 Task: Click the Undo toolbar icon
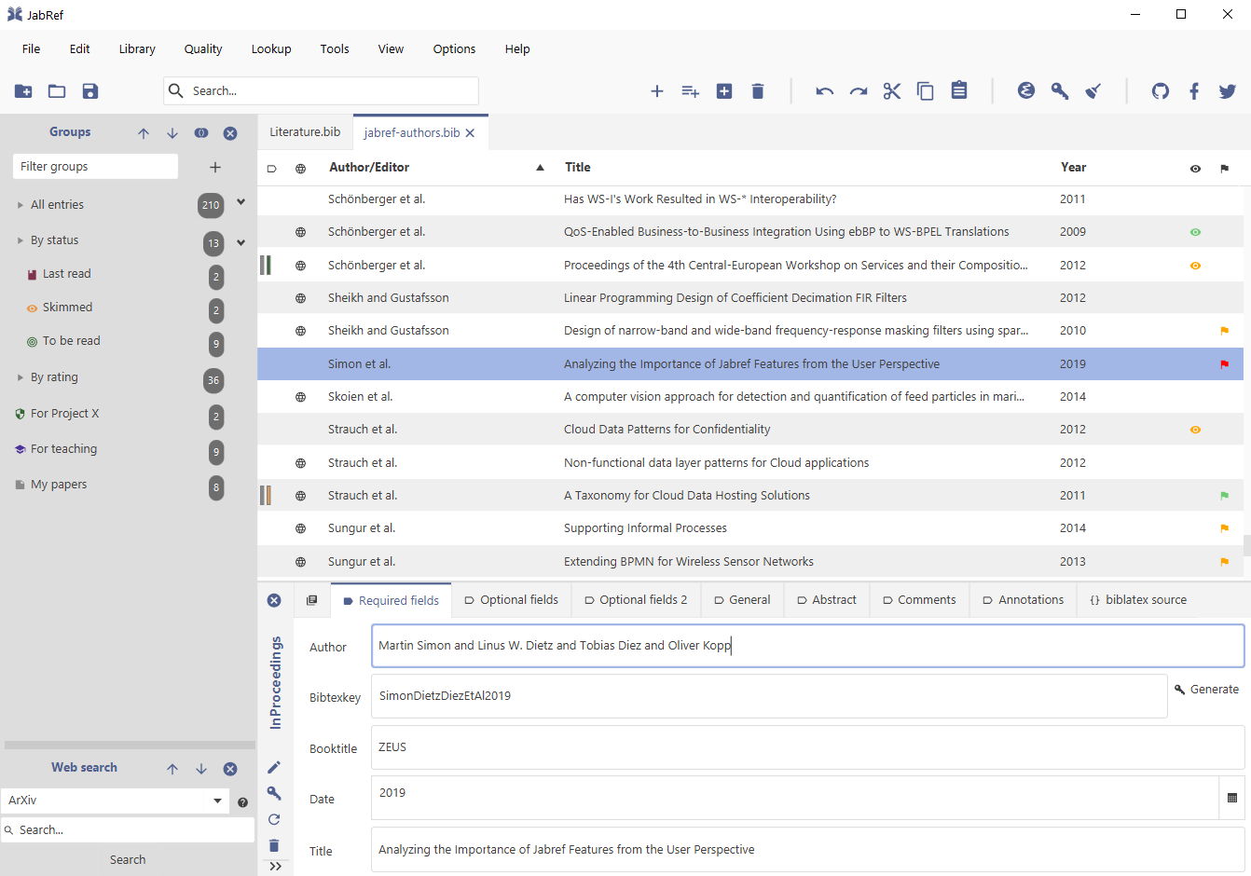click(x=824, y=91)
